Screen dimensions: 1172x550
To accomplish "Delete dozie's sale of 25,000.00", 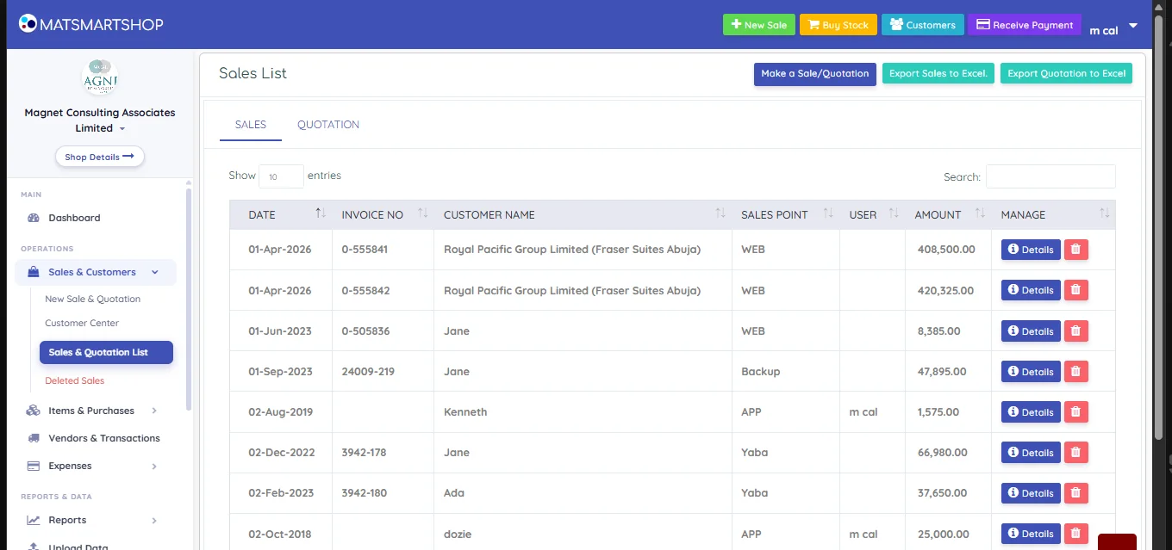I will pyautogui.click(x=1075, y=533).
